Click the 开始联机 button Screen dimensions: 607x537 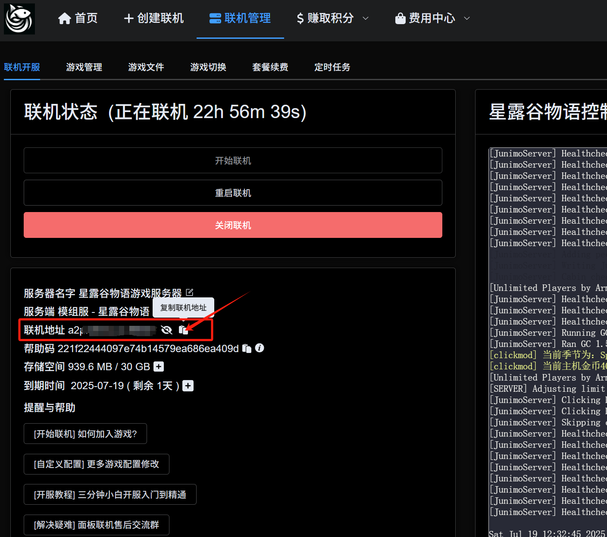(x=233, y=160)
